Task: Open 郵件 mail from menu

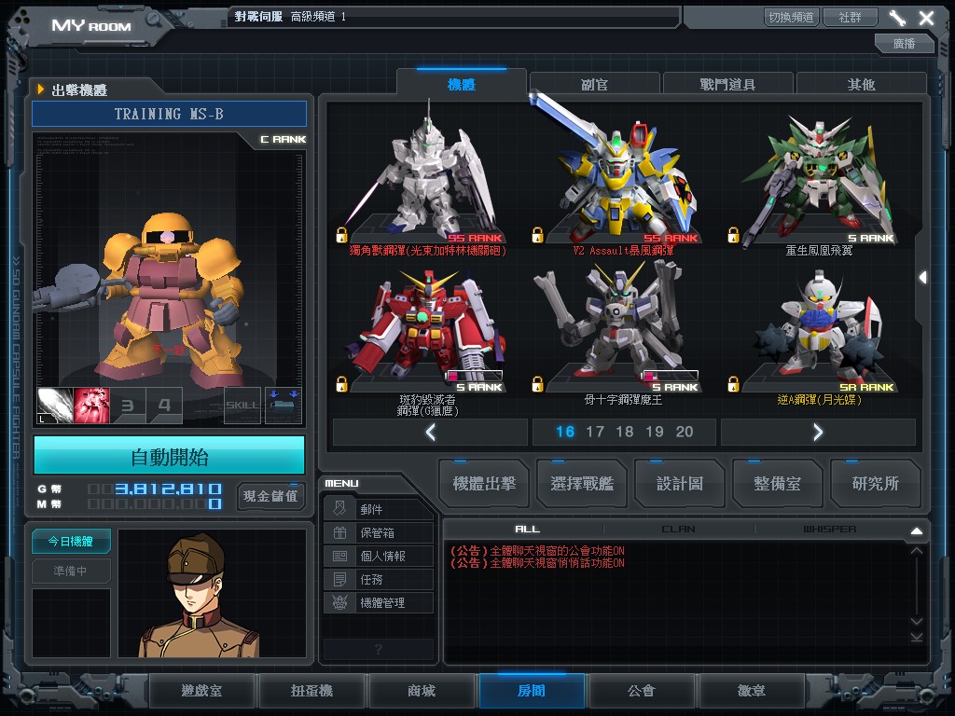Action: (x=379, y=509)
